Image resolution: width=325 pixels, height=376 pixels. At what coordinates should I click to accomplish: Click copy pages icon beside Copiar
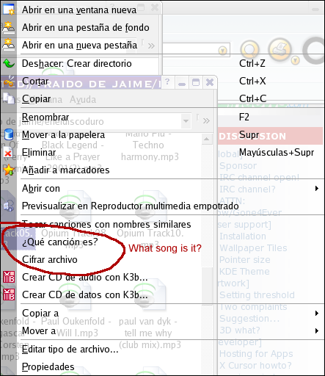tap(9, 98)
